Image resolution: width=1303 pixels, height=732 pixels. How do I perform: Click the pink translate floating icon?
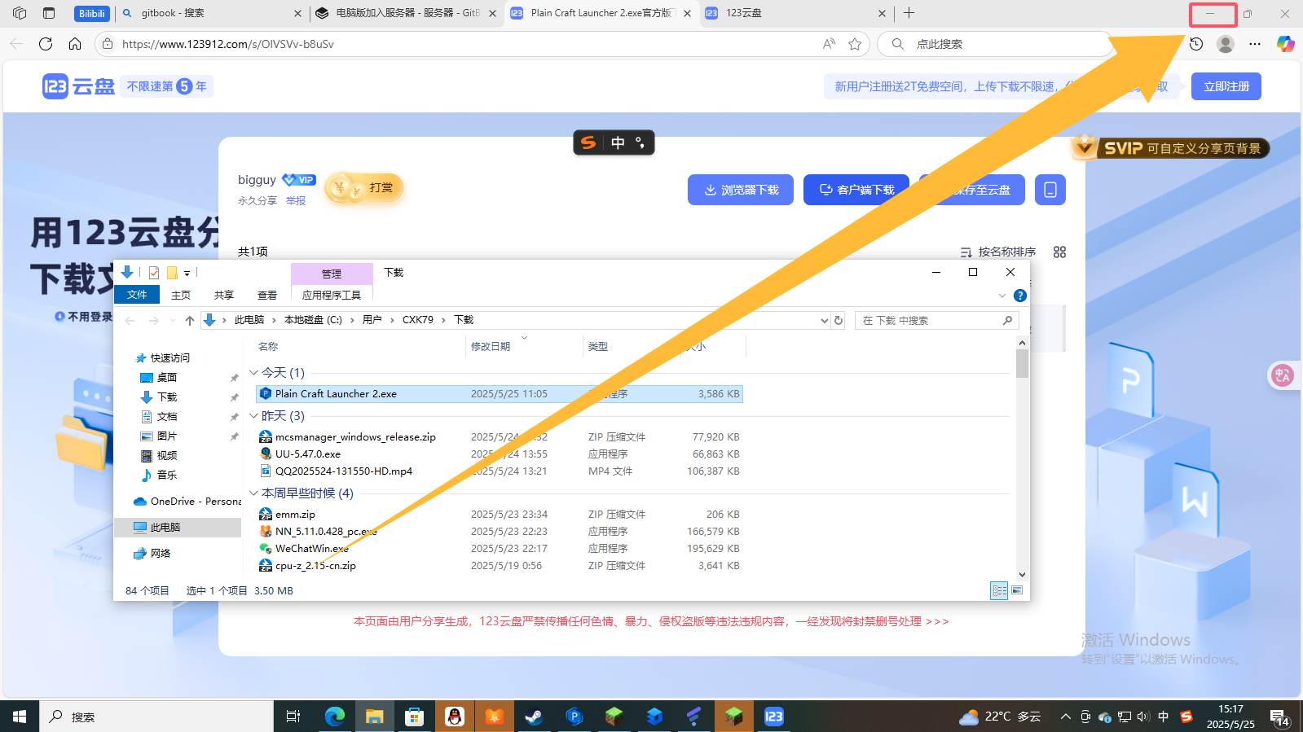pyautogui.click(x=1282, y=375)
